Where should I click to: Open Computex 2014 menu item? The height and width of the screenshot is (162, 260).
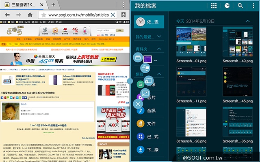106,39
